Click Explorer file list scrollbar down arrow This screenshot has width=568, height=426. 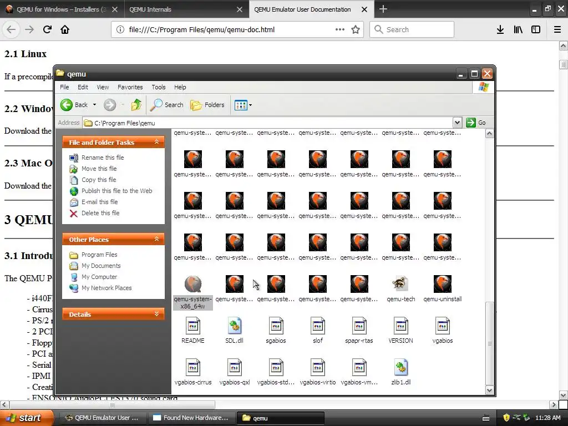coord(489,390)
